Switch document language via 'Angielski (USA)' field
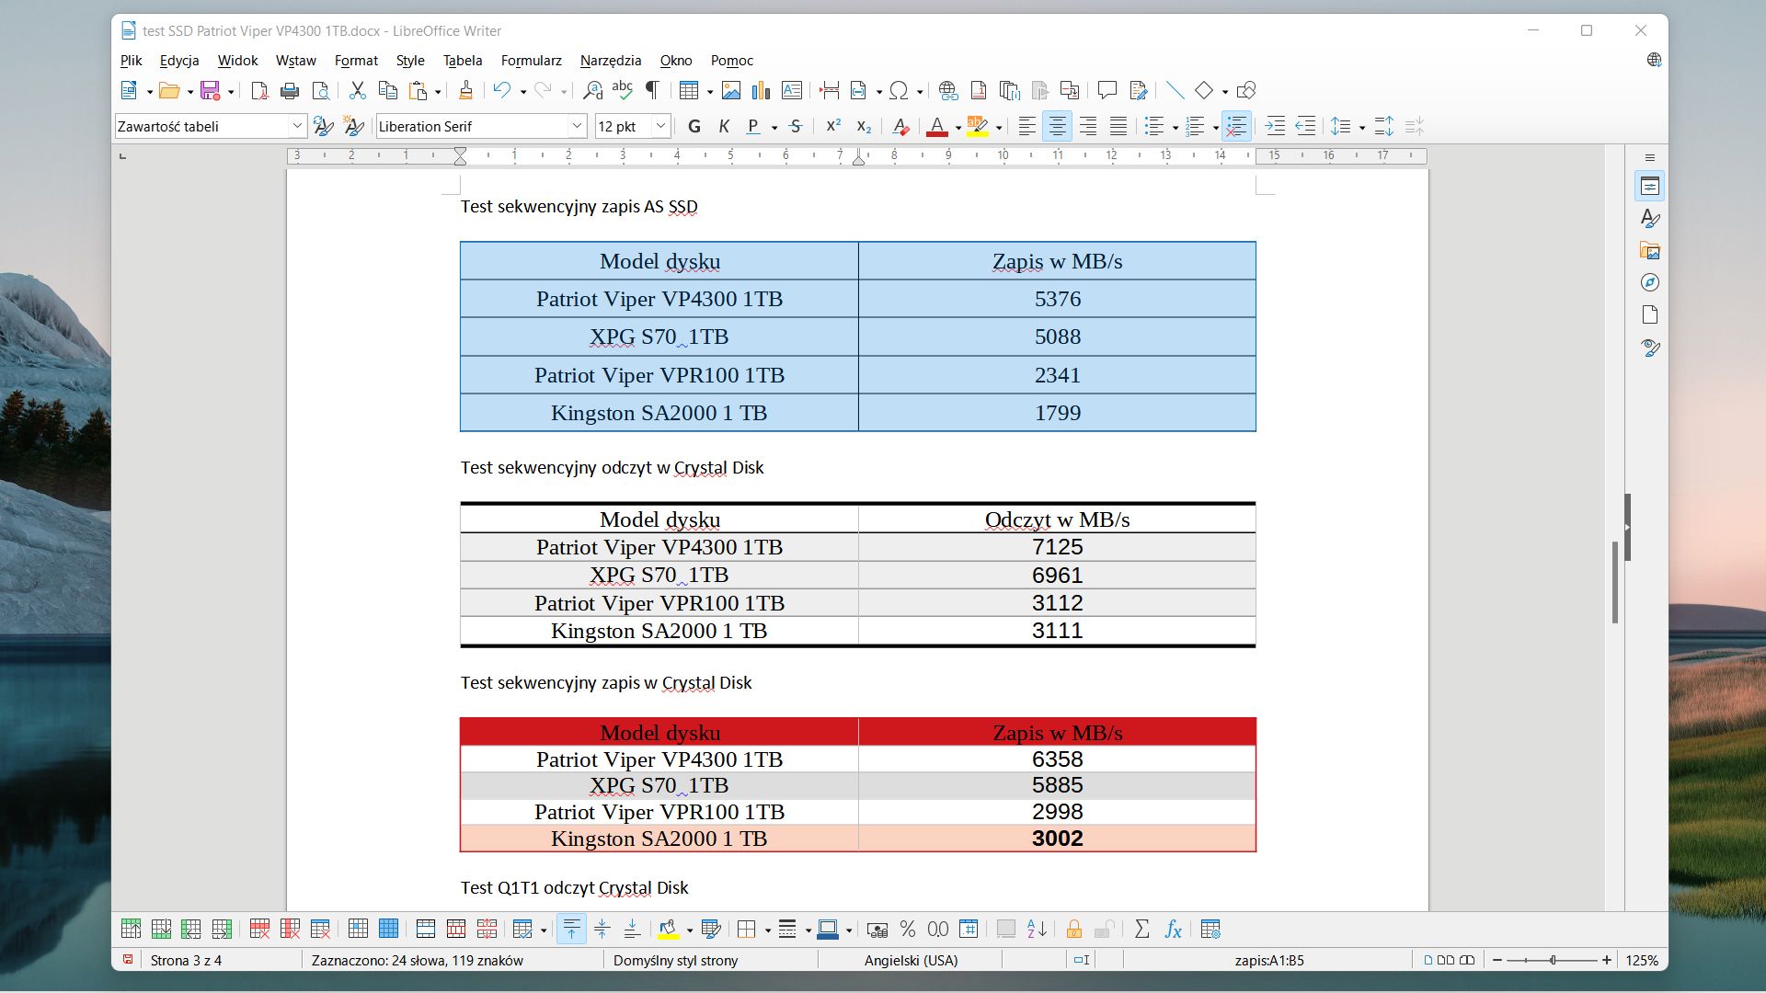The image size is (1766, 993). [911, 960]
